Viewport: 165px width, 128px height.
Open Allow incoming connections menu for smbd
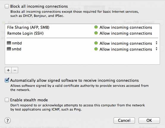[x=126, y=49]
